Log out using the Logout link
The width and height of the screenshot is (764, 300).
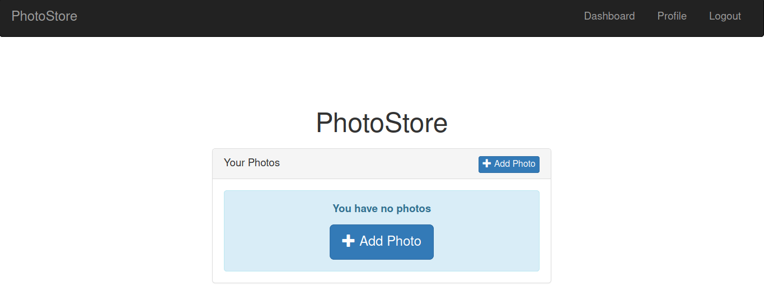click(x=725, y=16)
